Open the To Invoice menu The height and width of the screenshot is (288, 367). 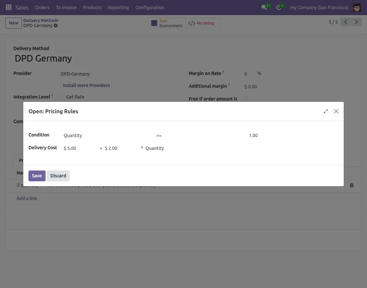[x=66, y=8]
